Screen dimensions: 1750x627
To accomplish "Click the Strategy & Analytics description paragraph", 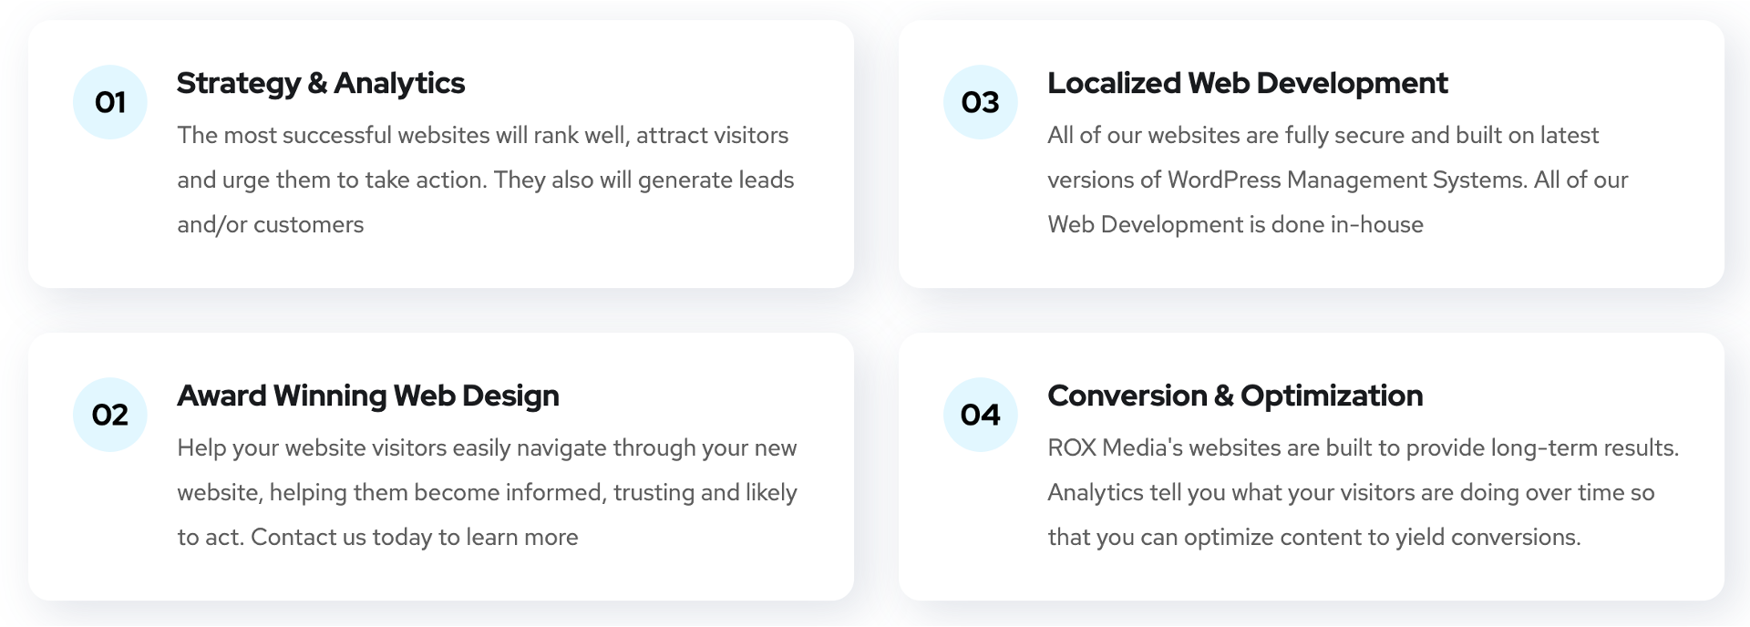I will pyautogui.click(x=486, y=180).
